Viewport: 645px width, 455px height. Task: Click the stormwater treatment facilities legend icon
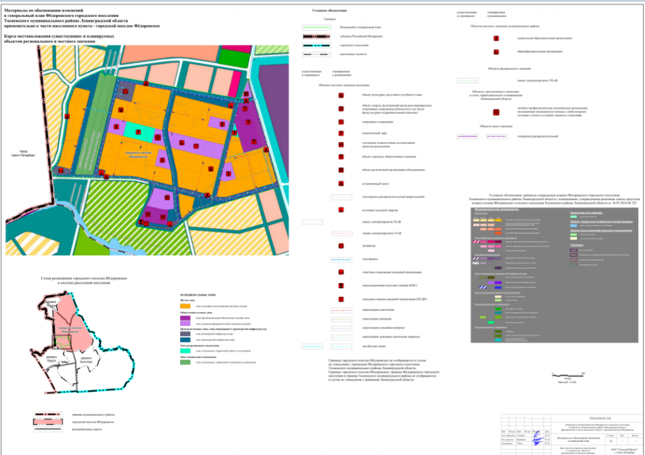341,272
